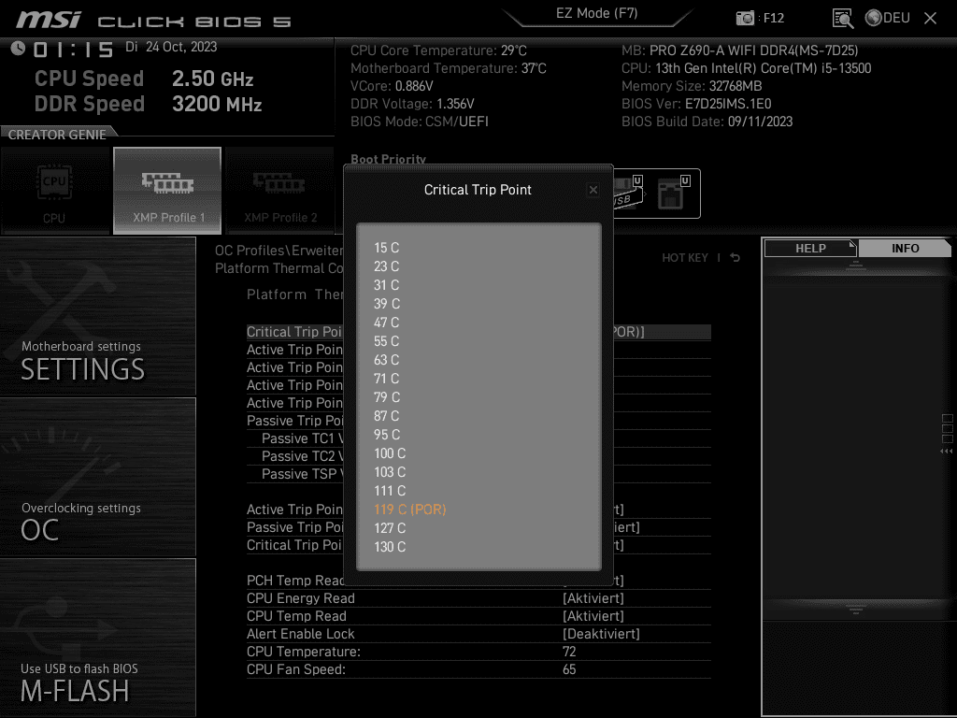
Task: Select the 63 C option
Action: point(386,360)
